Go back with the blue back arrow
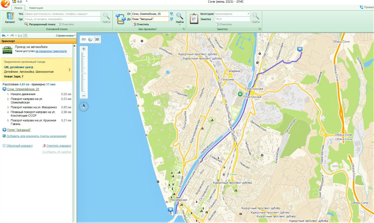The height and width of the screenshot is (223, 374). (x=3, y=35)
